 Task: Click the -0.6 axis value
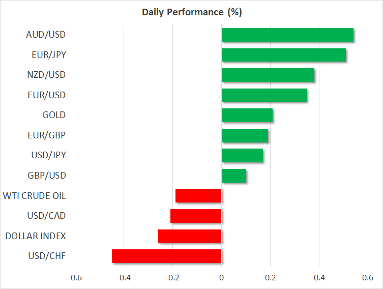click(75, 277)
